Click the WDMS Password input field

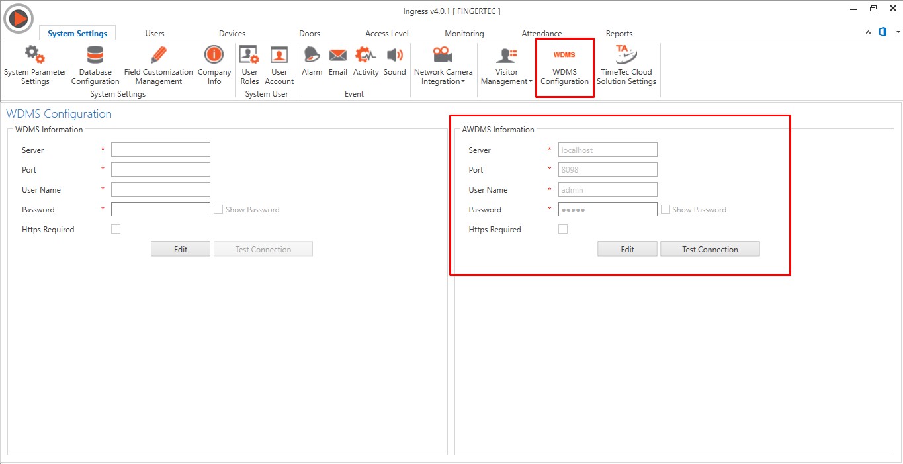pos(161,209)
